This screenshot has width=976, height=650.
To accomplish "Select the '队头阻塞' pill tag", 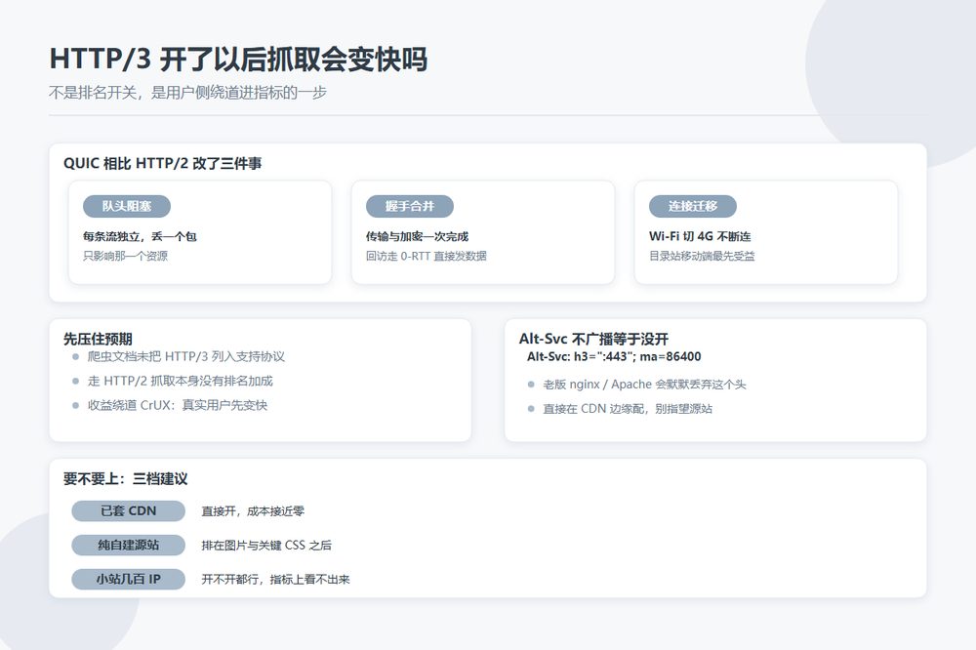I will point(127,206).
